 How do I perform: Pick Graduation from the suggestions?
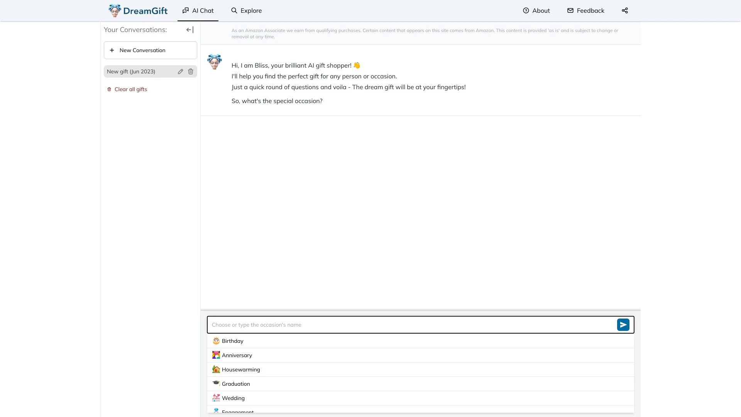[x=236, y=384]
